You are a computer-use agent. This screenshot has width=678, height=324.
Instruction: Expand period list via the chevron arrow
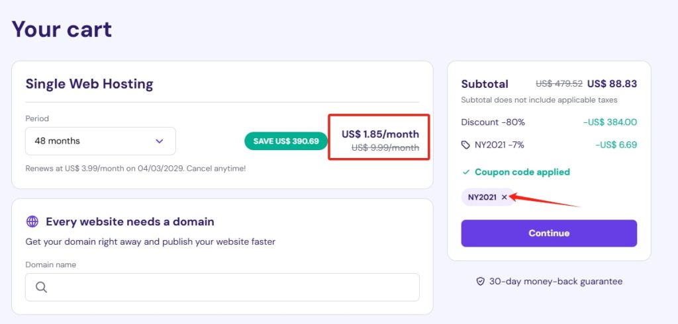point(160,141)
